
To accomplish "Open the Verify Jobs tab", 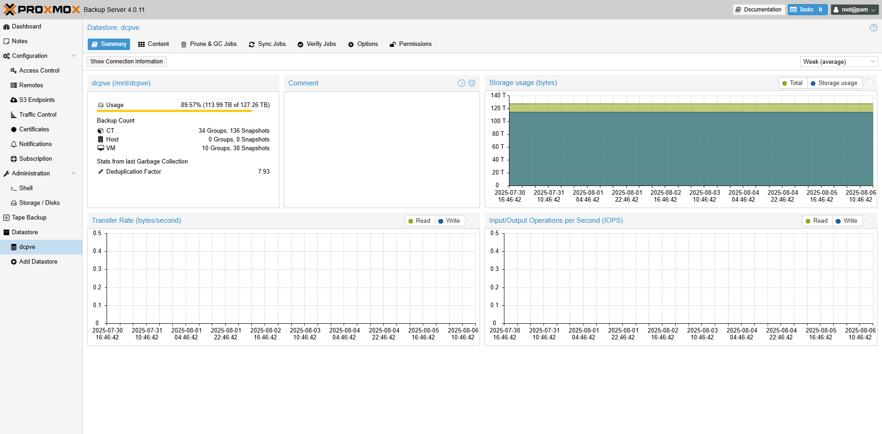I will pos(317,44).
